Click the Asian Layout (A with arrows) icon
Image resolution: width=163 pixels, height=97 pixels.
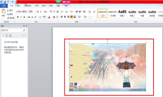(84, 12)
